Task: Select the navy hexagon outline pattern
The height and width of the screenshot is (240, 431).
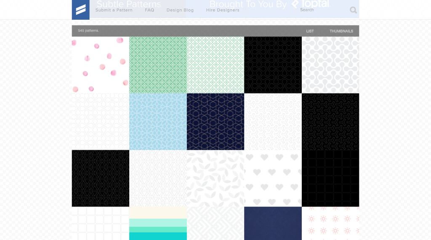Action: 215,122
